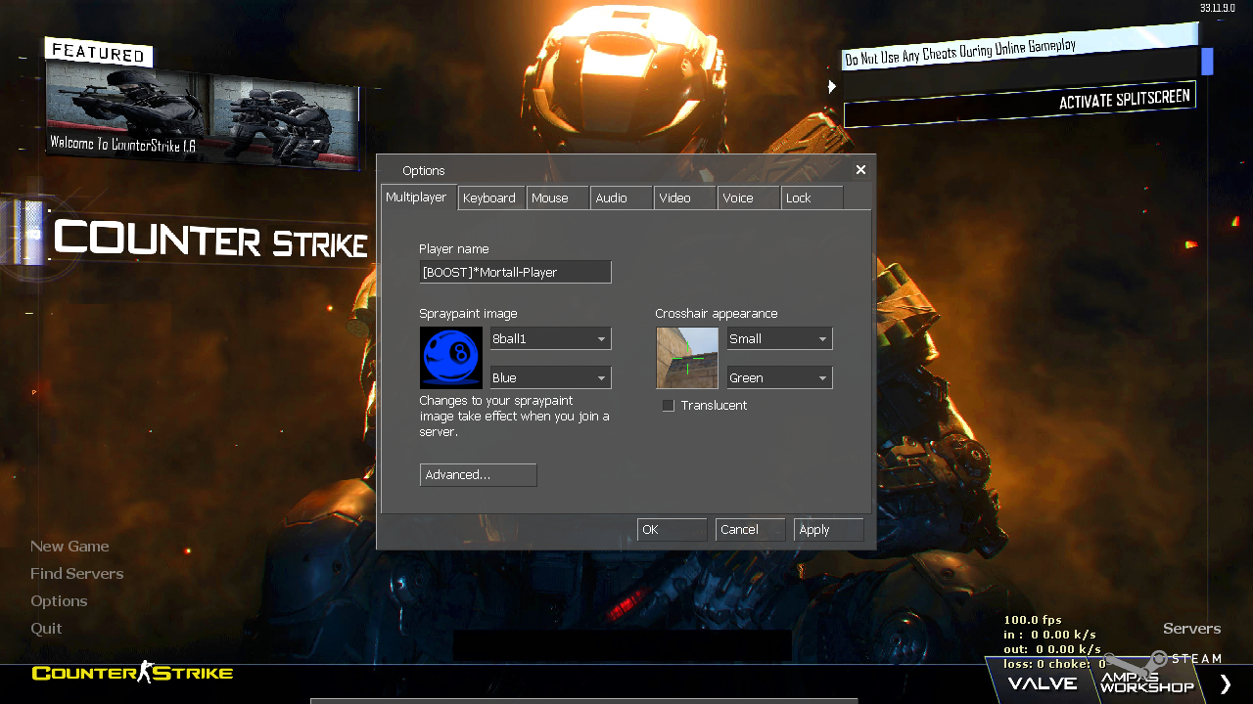Click the Counter-Strike logo at bottom left
The image size is (1253, 704).
[x=132, y=673]
